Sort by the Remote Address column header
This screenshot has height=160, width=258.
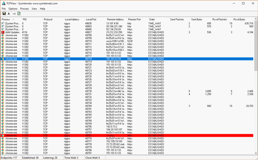point(116,20)
